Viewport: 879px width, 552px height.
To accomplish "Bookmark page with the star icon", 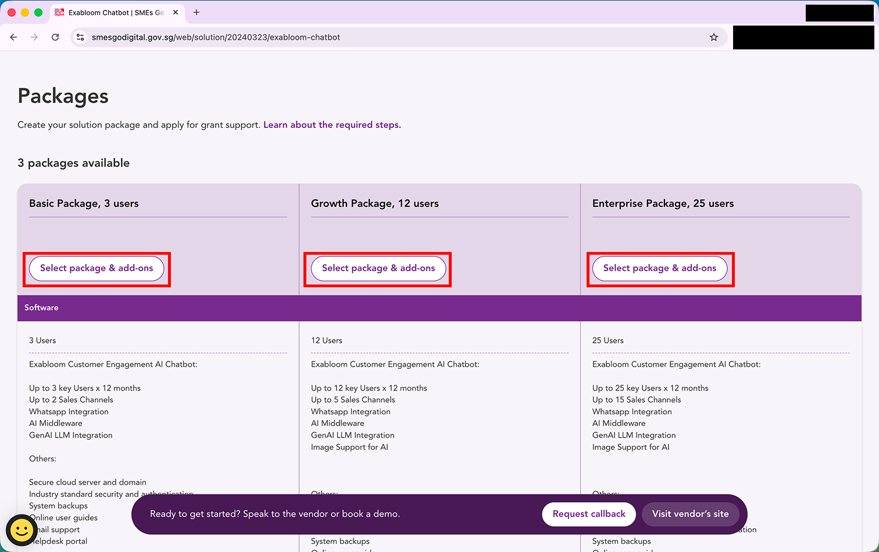I will pyautogui.click(x=714, y=37).
